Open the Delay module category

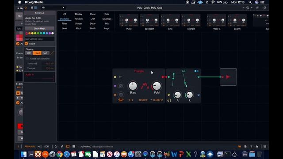pyautogui.click(x=92, y=23)
